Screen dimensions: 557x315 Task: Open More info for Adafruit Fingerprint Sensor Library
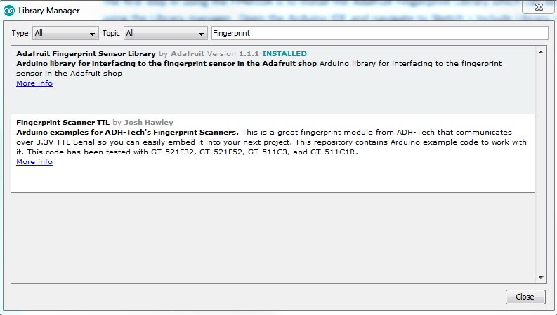click(x=34, y=83)
